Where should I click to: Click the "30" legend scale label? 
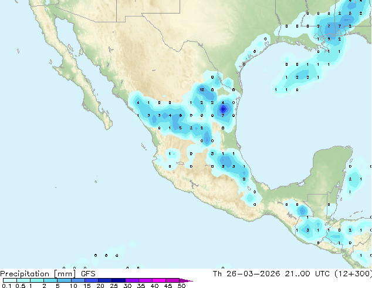(x=128, y=286)
